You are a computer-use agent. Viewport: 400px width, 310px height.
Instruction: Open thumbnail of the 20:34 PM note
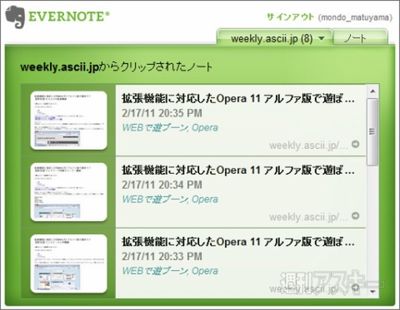tap(68, 192)
